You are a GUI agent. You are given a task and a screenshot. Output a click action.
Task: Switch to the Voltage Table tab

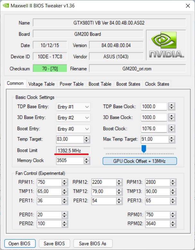coord(41,84)
